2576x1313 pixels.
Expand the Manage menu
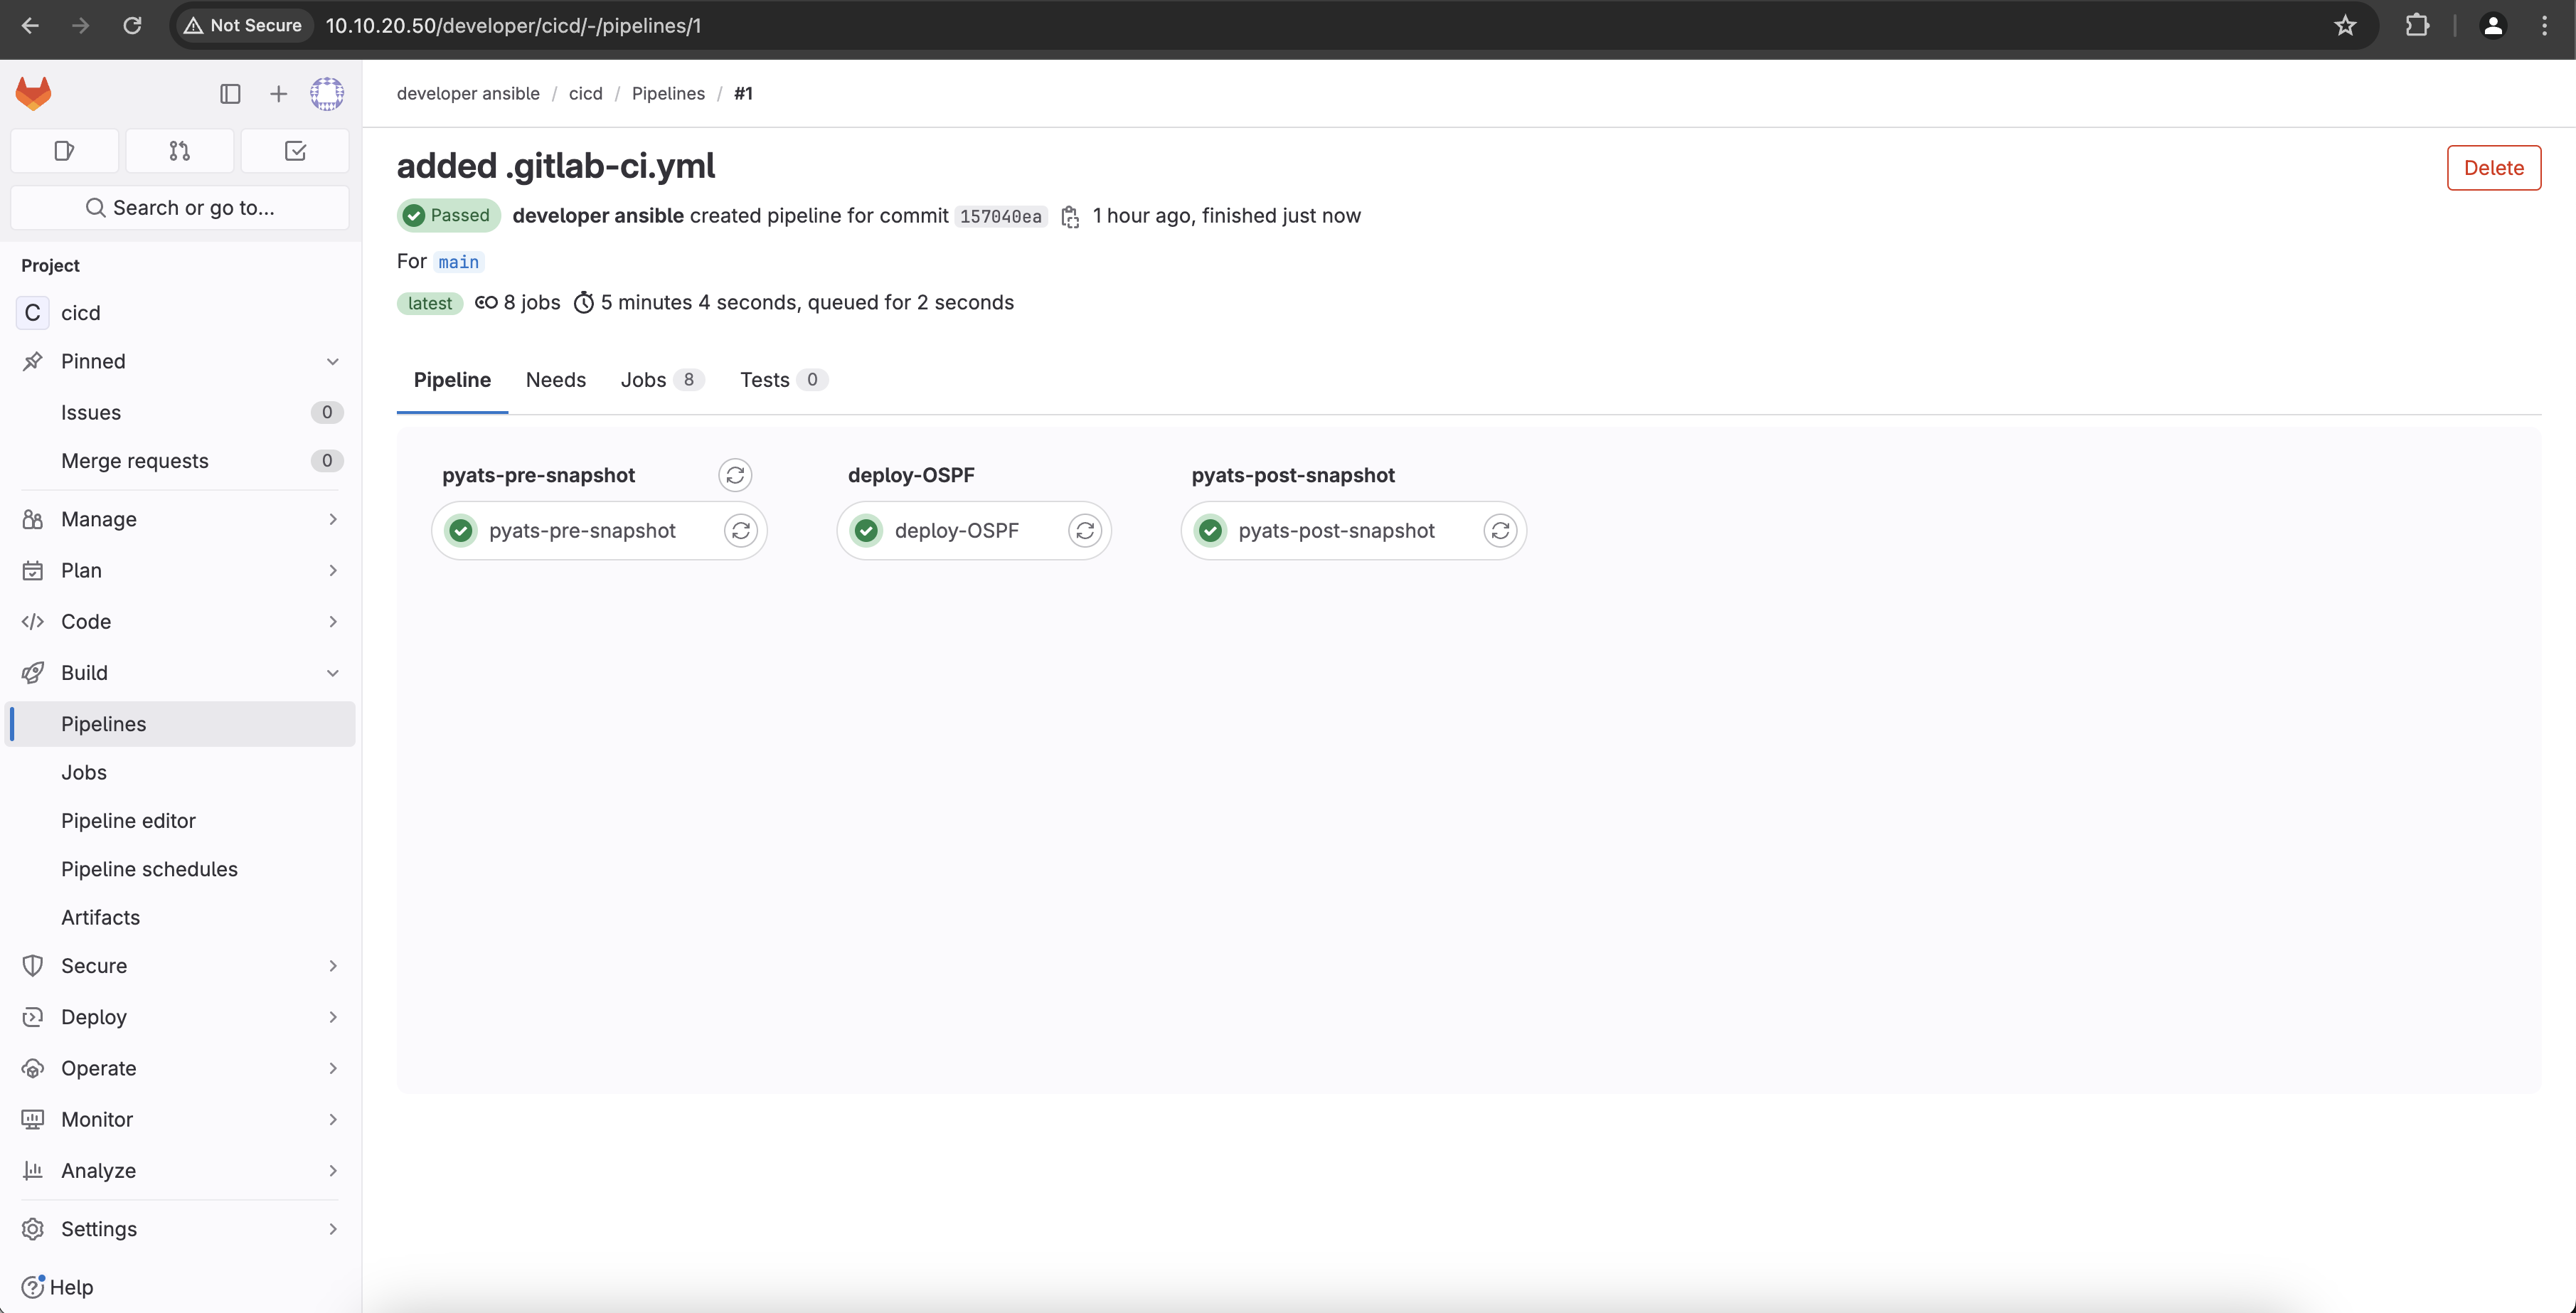(180, 519)
